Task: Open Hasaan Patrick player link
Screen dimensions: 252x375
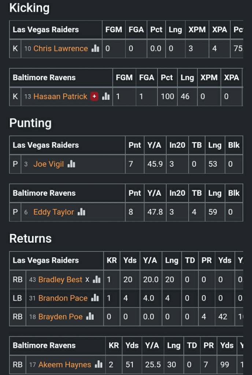Action: (x=60, y=96)
